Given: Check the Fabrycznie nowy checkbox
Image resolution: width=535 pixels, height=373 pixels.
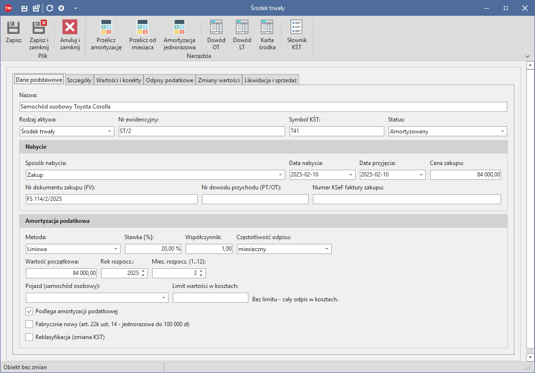Looking at the screenshot, I should pos(29,324).
